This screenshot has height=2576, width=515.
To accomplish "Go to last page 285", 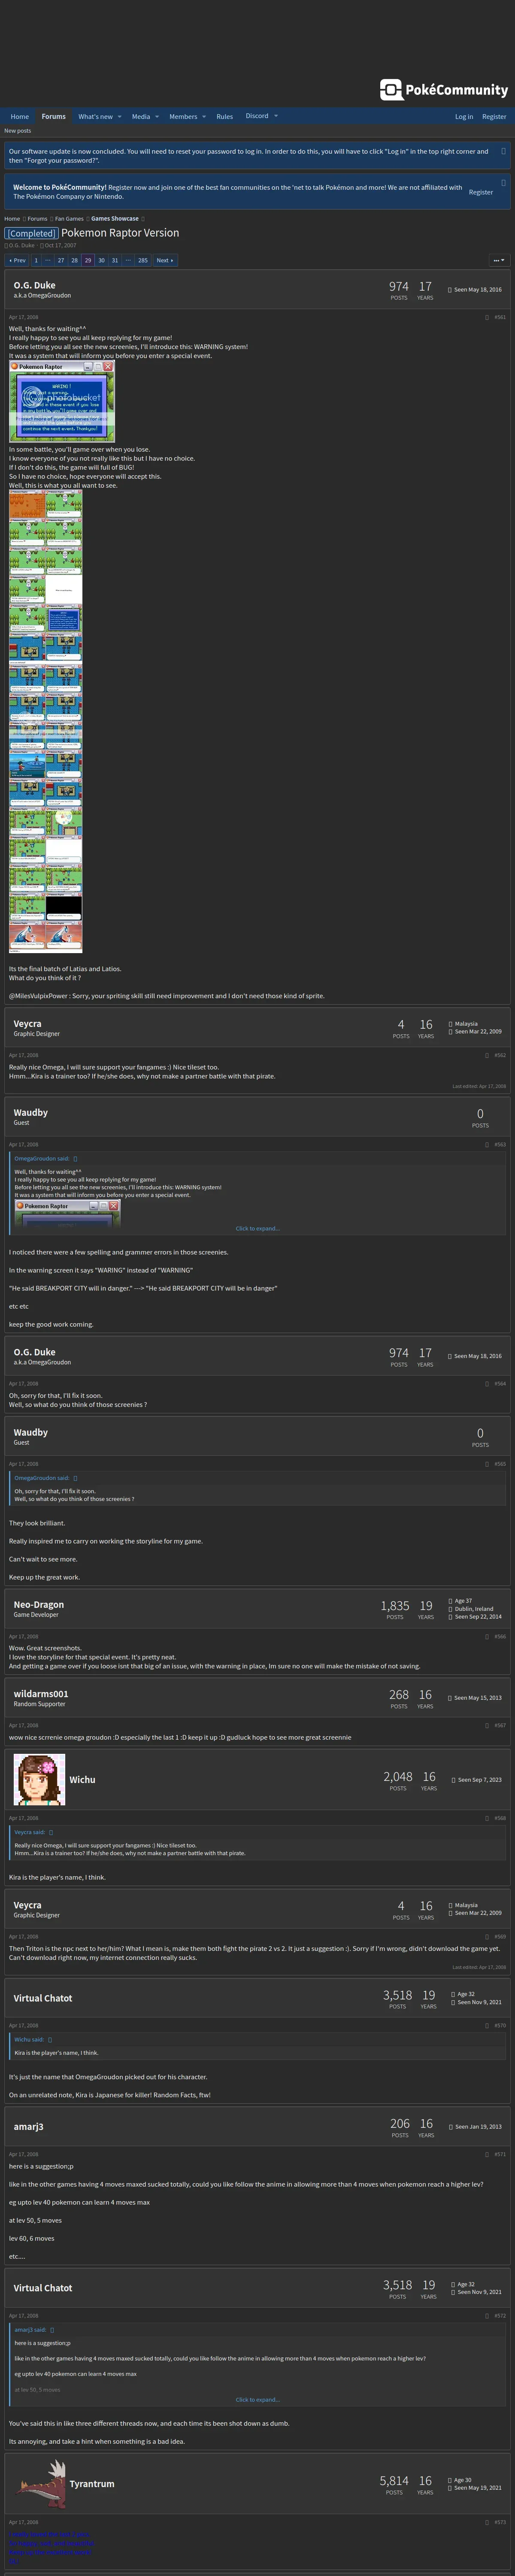I will (143, 260).
